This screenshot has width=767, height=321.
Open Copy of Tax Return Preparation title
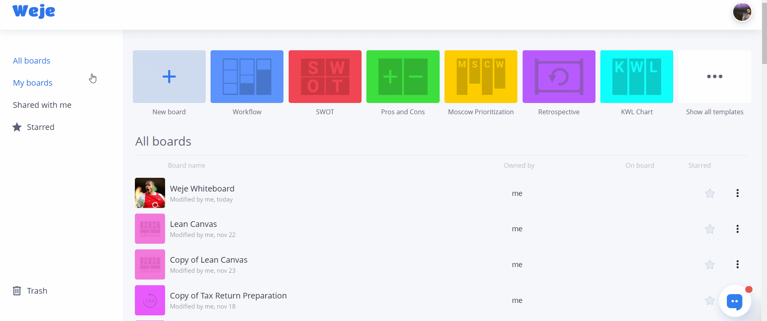click(x=228, y=296)
